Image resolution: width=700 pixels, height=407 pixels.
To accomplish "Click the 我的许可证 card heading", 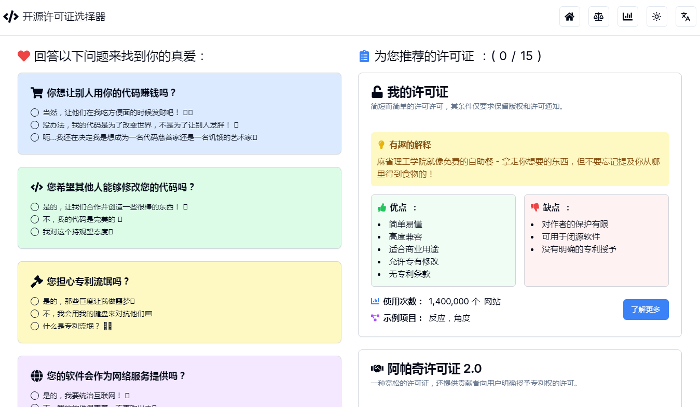I will pos(417,92).
